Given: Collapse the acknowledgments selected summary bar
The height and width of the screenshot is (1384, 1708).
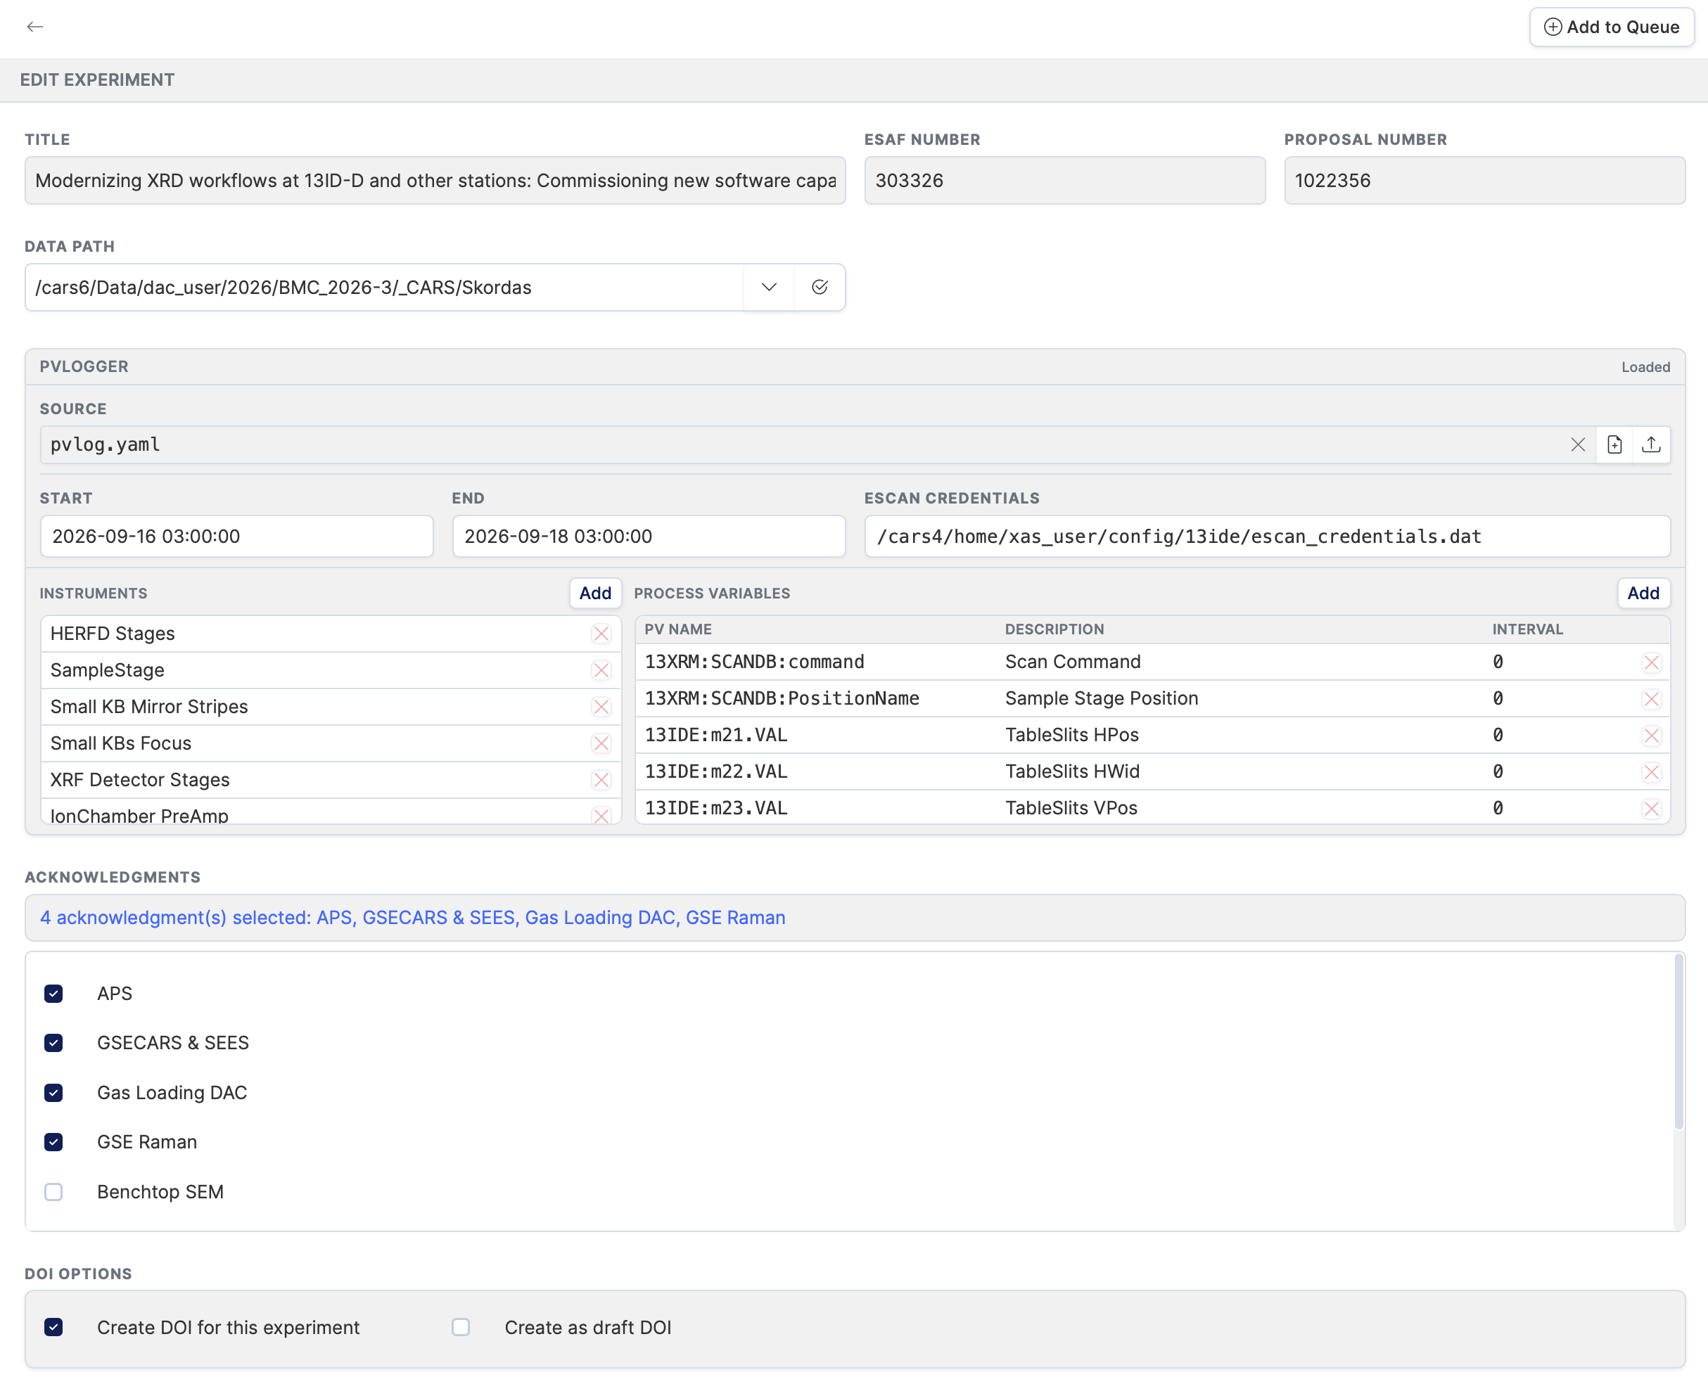Looking at the screenshot, I should [x=855, y=918].
